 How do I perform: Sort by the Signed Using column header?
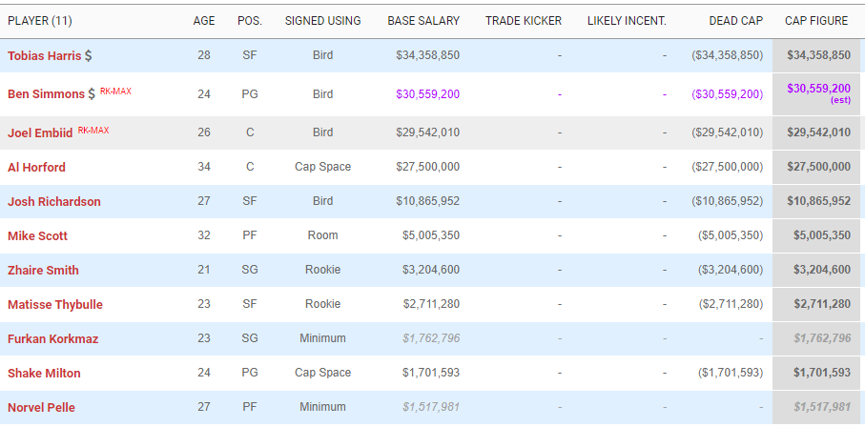322,20
